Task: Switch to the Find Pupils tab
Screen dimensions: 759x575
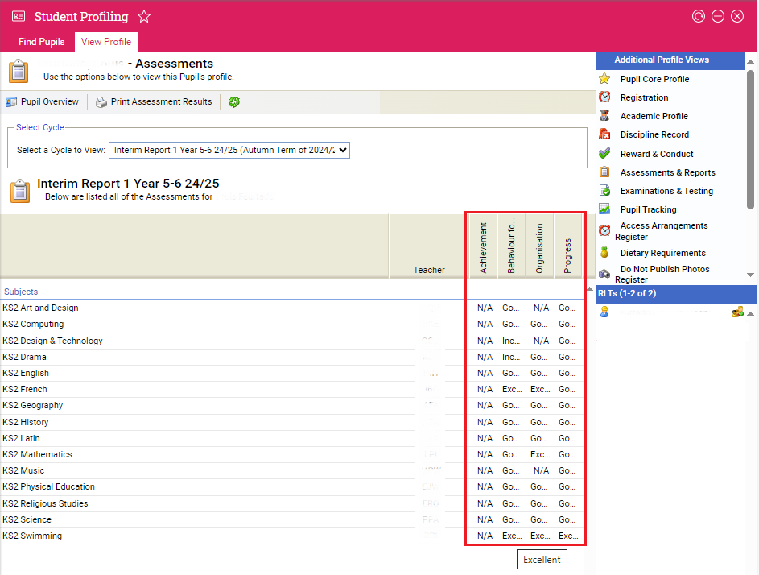Action: click(x=41, y=42)
